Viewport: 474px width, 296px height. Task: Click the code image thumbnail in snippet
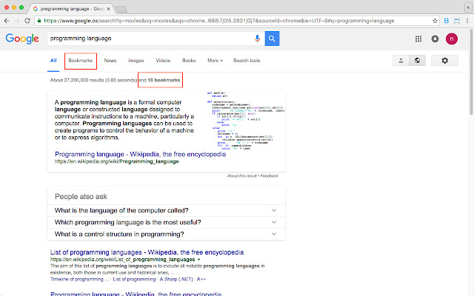[246, 121]
